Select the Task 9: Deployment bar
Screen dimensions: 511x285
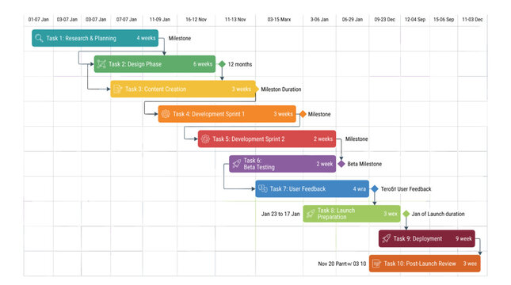426,238
